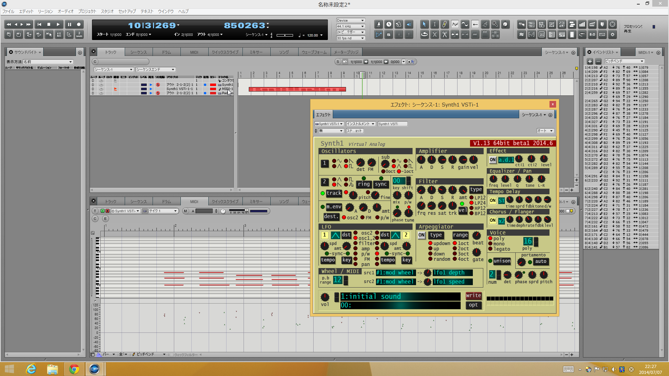Open the Tracks overview TRK-1 TRK-2 icon
Image resolution: width=669 pixels, height=376 pixels.
(x=531, y=24)
